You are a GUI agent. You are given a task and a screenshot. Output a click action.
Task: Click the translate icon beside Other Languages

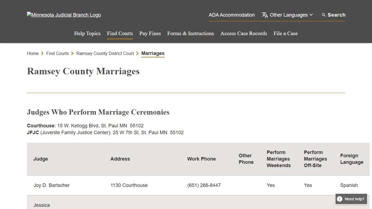264,15
